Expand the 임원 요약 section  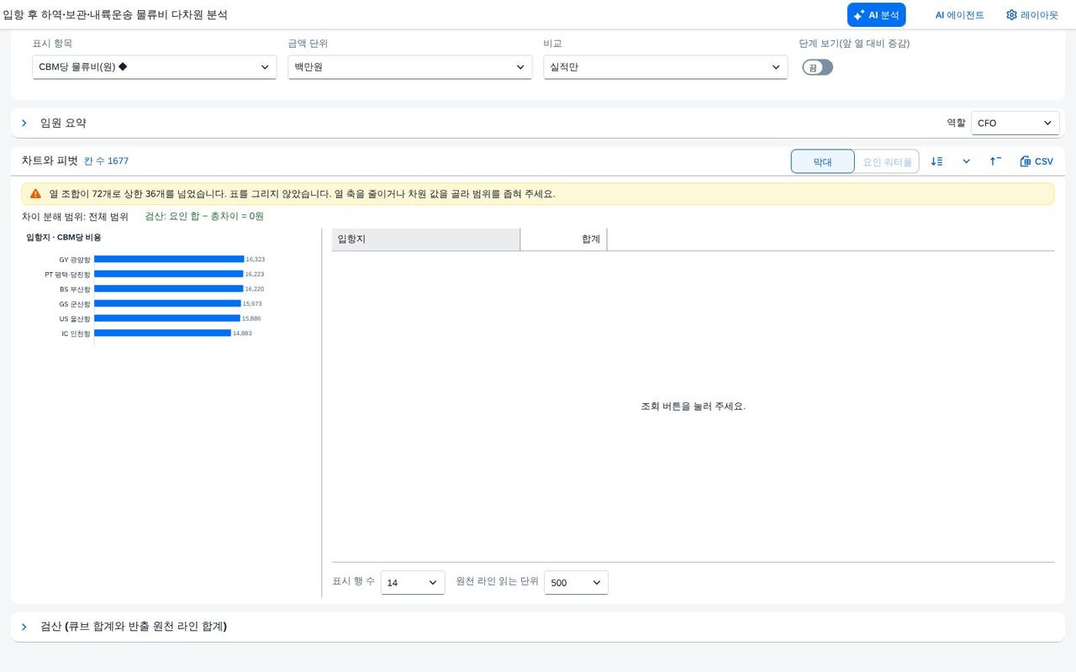pos(24,123)
